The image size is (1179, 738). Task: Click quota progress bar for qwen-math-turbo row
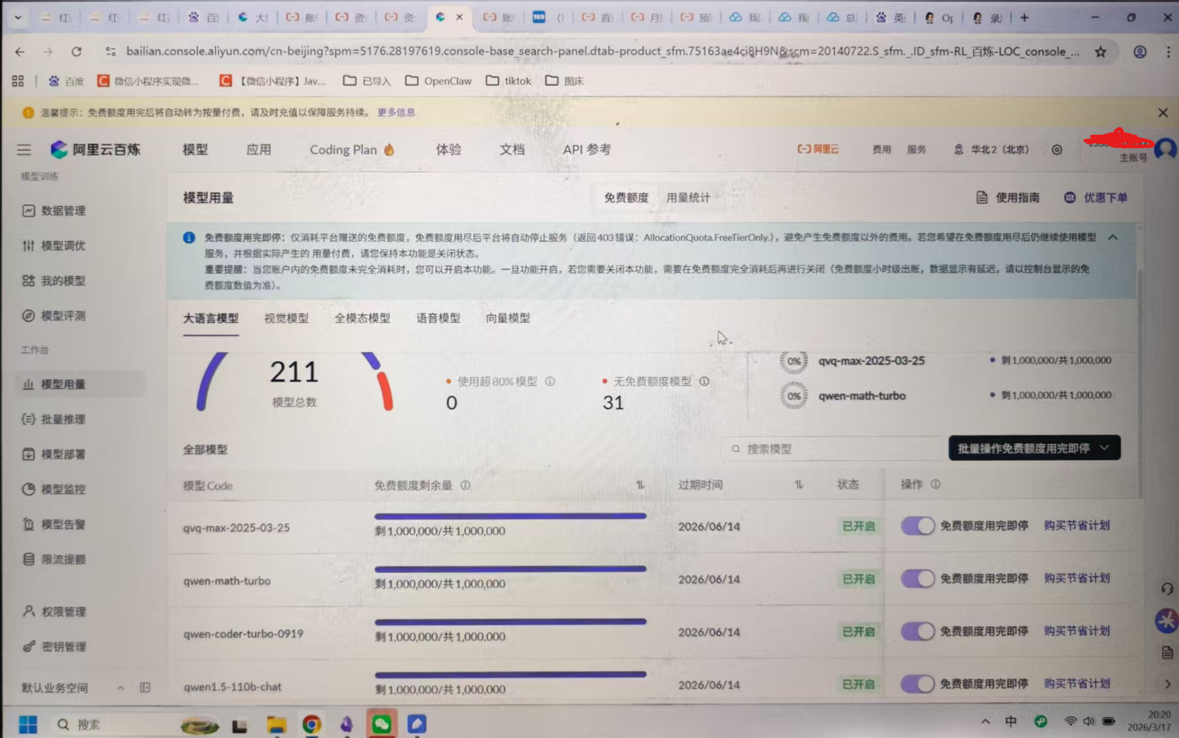click(x=510, y=569)
